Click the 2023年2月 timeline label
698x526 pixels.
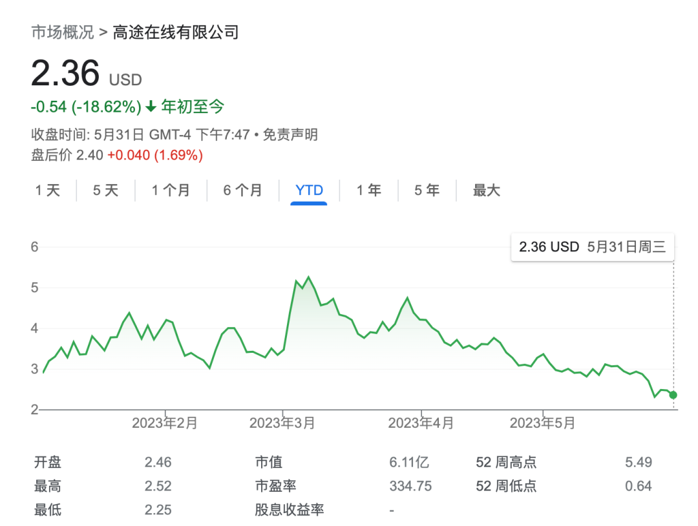point(165,423)
